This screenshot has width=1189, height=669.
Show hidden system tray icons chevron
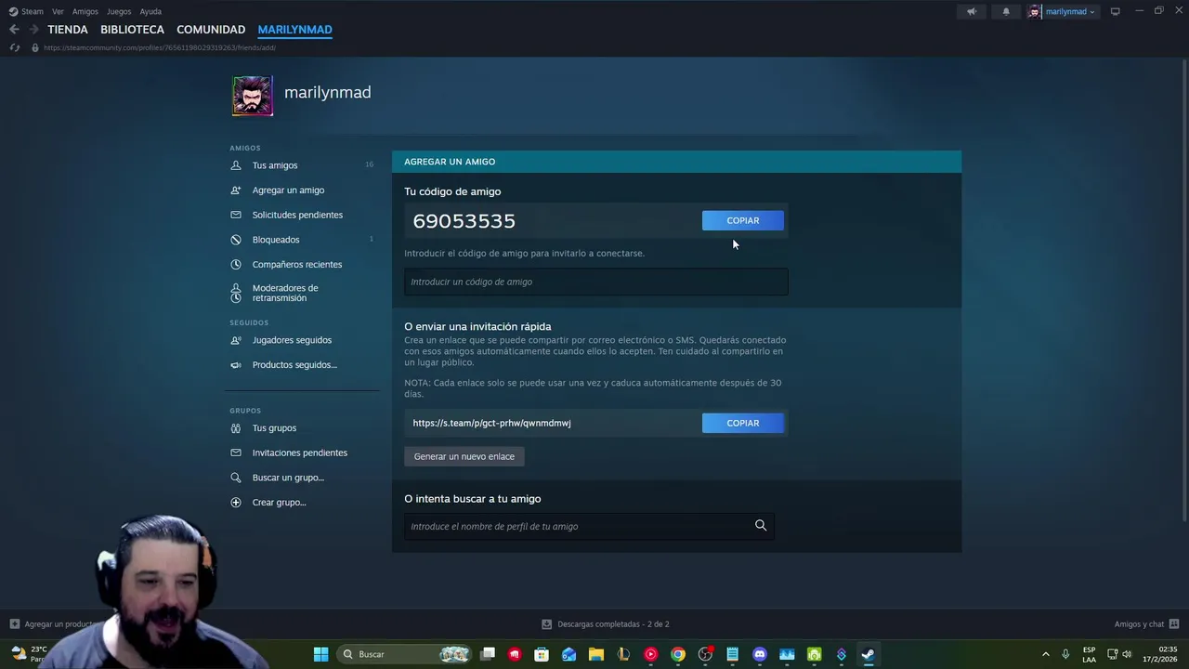[x=1045, y=654]
